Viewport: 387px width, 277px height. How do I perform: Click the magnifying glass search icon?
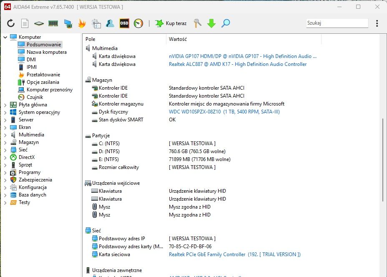click(x=226, y=23)
